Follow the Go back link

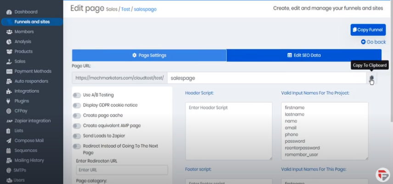[373, 42]
